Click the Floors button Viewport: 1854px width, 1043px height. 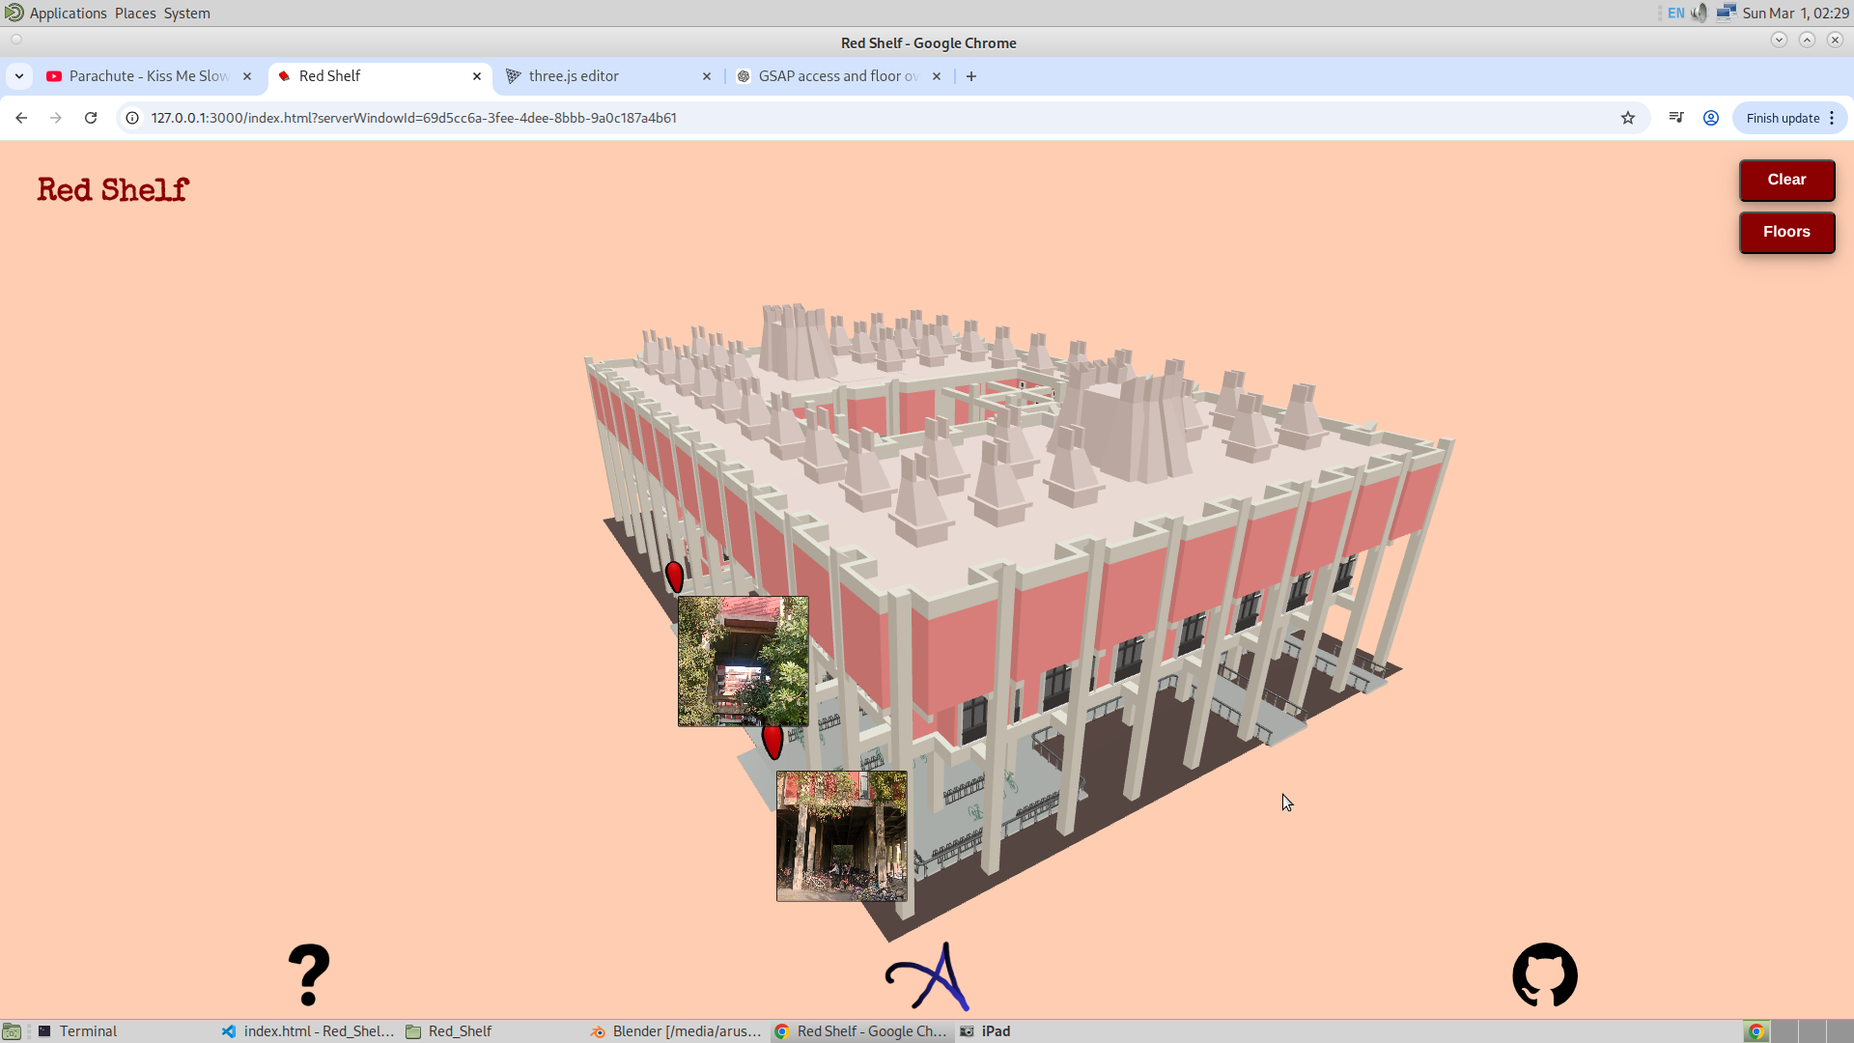pyautogui.click(x=1785, y=232)
